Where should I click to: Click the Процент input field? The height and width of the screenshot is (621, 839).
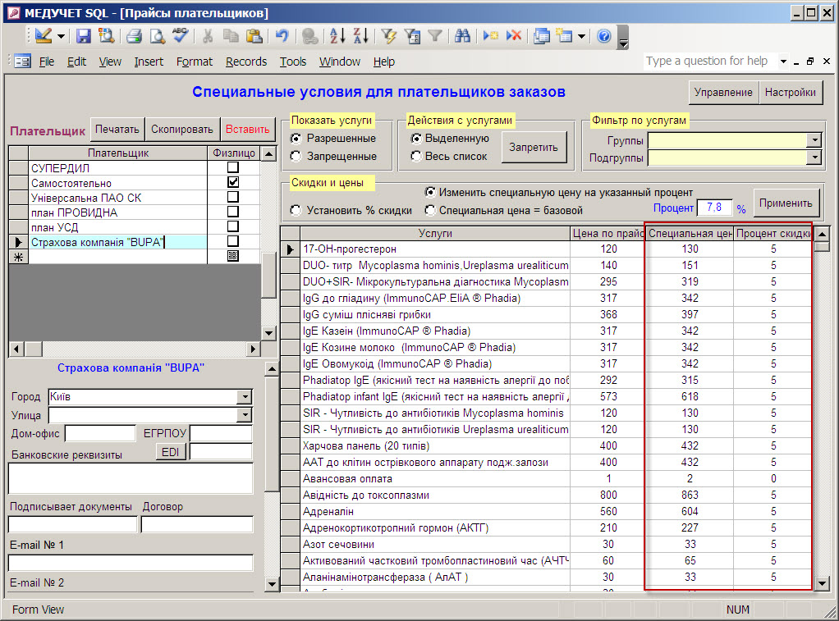pyautogui.click(x=714, y=208)
